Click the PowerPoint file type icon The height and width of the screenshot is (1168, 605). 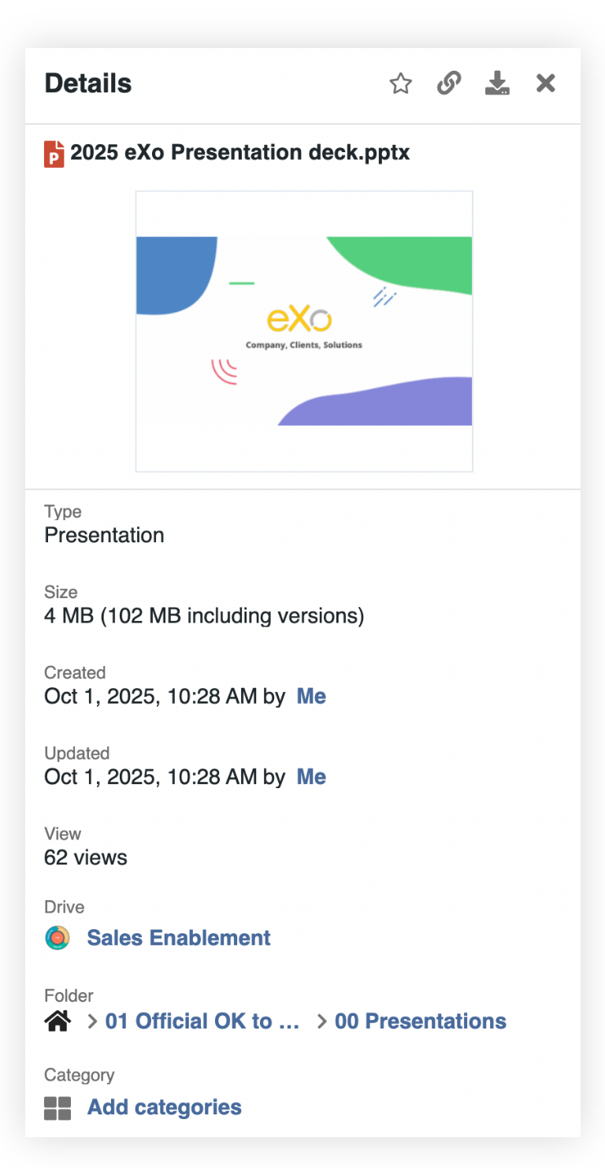pyautogui.click(x=54, y=153)
